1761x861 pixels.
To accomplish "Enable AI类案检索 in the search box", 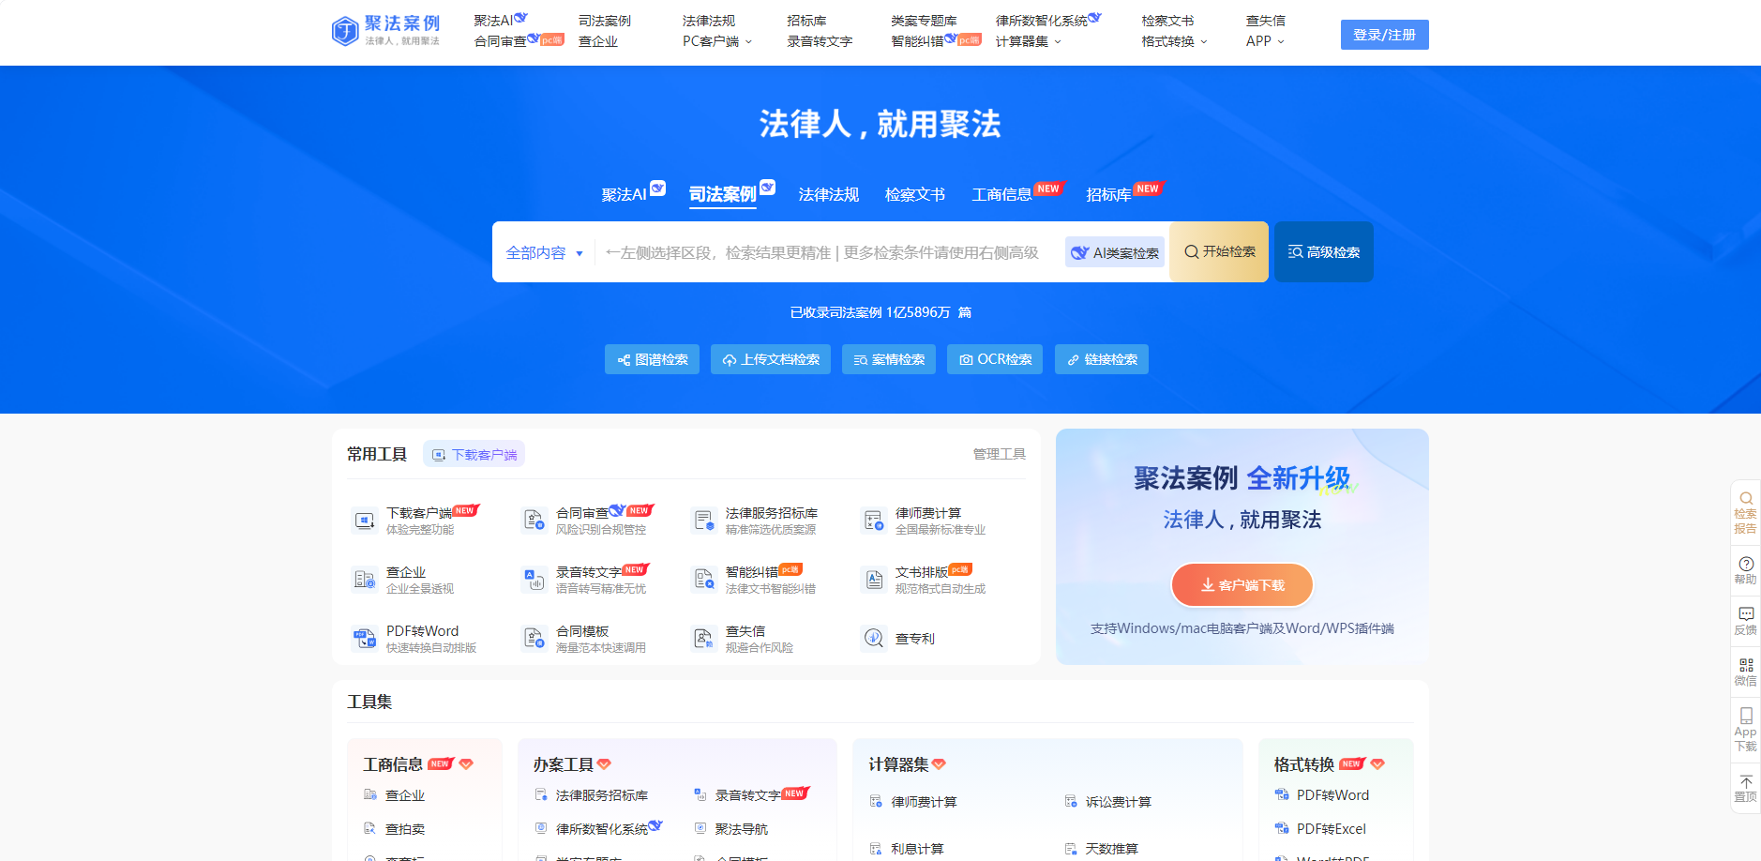I will tap(1115, 252).
